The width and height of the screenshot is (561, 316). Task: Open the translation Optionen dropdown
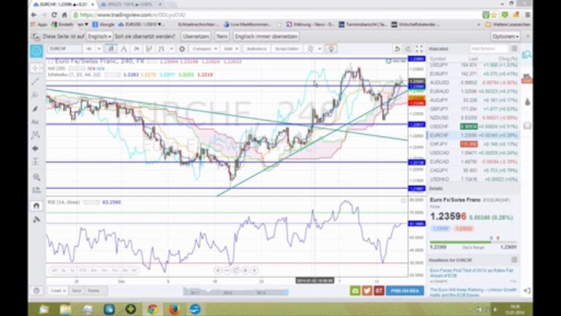click(x=505, y=36)
